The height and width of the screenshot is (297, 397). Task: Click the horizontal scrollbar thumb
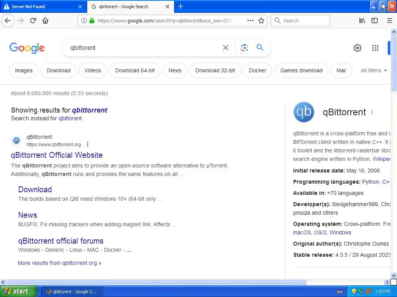156,282
